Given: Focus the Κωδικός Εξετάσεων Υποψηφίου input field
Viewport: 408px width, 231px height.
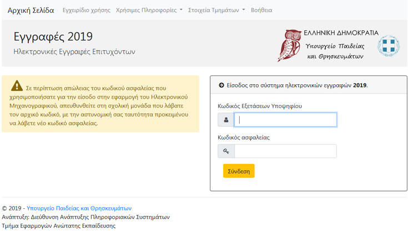Looking at the screenshot, I should point(285,120).
